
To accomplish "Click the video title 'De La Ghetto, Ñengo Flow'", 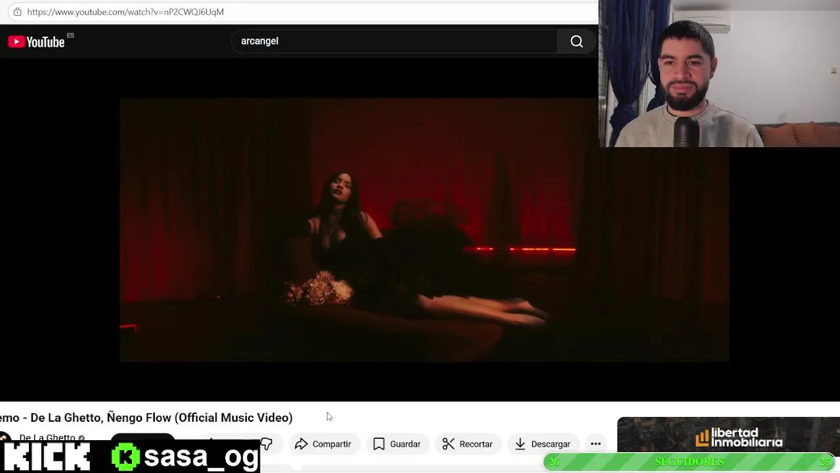I will point(146,418).
